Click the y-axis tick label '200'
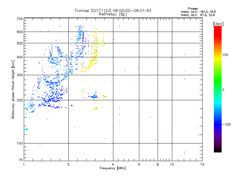This screenshot has height=179, width=238. (x=20, y=100)
